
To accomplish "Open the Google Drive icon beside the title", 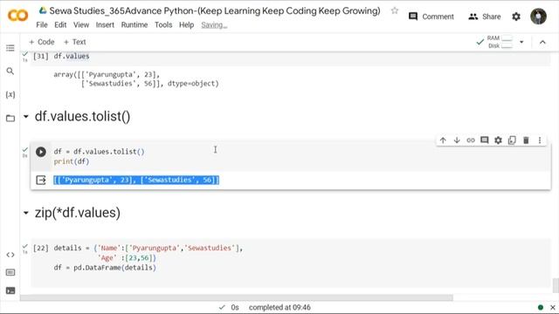I will [43, 10].
